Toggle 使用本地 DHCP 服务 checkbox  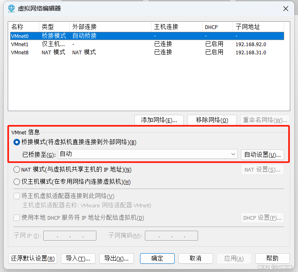17,218
